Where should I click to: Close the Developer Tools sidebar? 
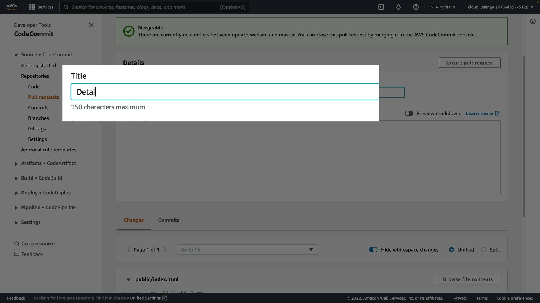click(91, 25)
